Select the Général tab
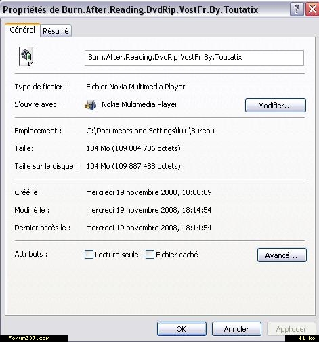This screenshot has width=319, height=342. coord(22,30)
